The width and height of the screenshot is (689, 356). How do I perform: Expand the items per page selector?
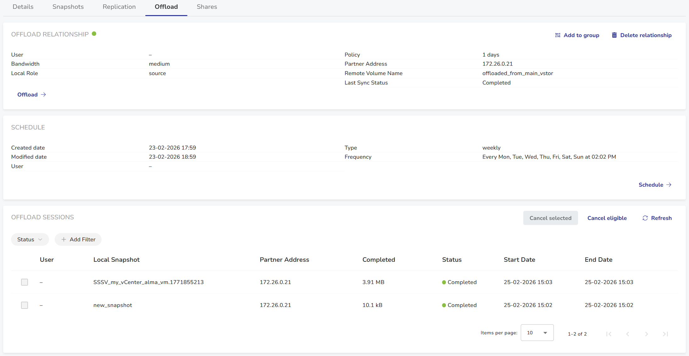click(537, 333)
